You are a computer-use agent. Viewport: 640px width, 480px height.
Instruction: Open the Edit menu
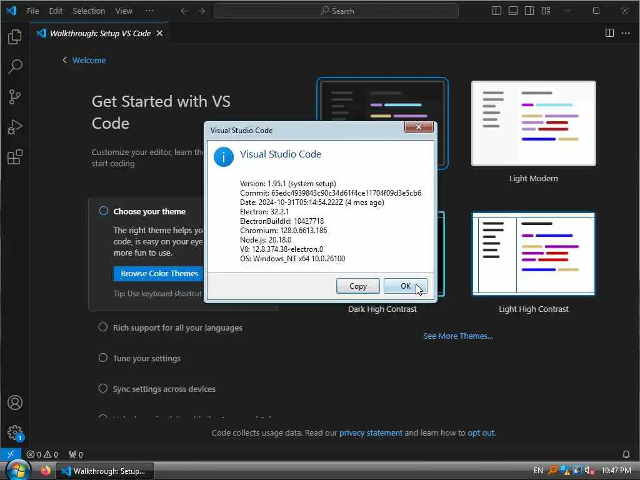[x=56, y=11]
